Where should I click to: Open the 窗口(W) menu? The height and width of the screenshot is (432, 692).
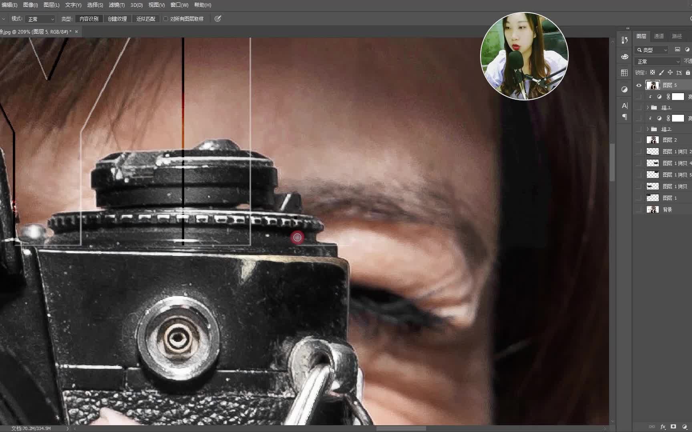(179, 5)
